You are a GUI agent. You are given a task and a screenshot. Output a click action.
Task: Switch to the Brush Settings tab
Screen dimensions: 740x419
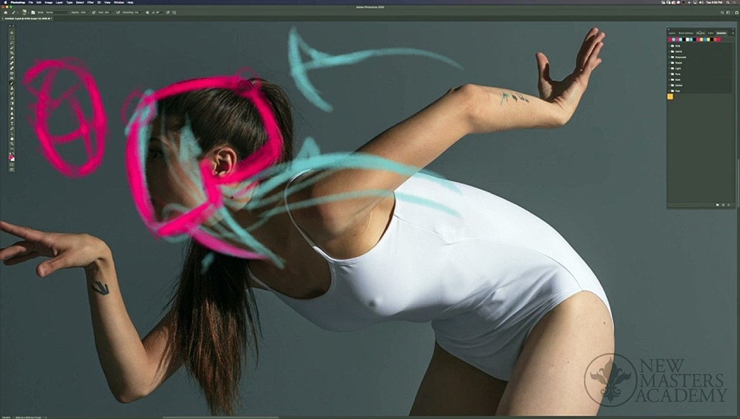686,33
